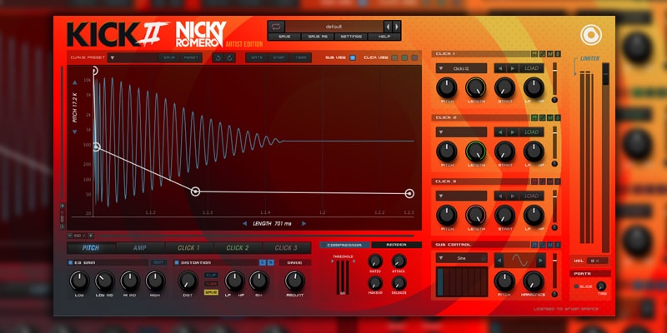Toggle first Click View square
This screenshot has width=667, height=333.
point(394,57)
